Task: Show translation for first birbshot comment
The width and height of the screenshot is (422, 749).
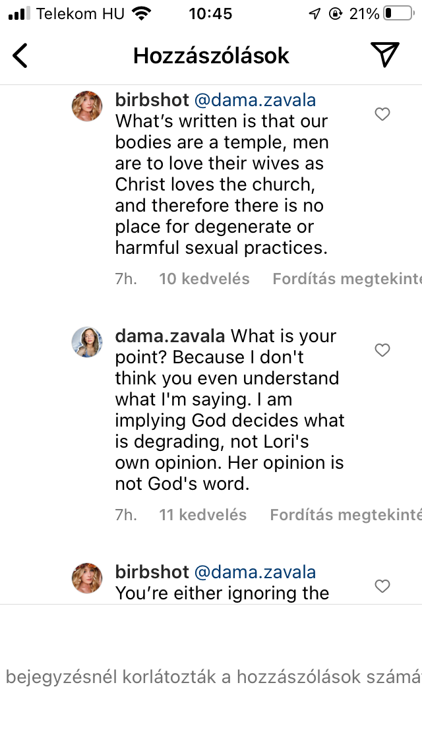Action: [347, 279]
